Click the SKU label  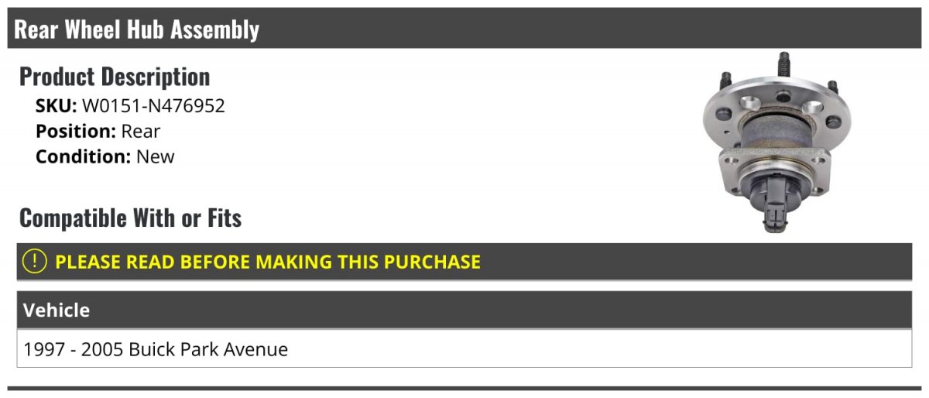(x=57, y=106)
